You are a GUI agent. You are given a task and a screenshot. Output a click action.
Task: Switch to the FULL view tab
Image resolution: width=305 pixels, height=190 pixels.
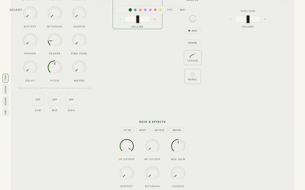[x=5, y=78]
